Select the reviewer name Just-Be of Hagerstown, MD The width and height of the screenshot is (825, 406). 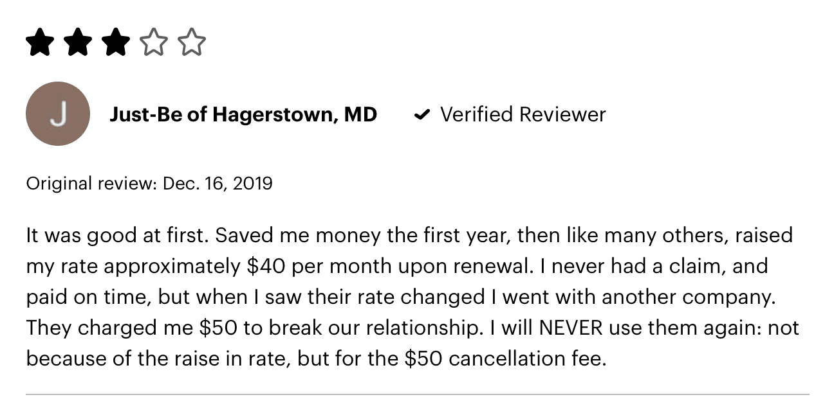(x=243, y=114)
